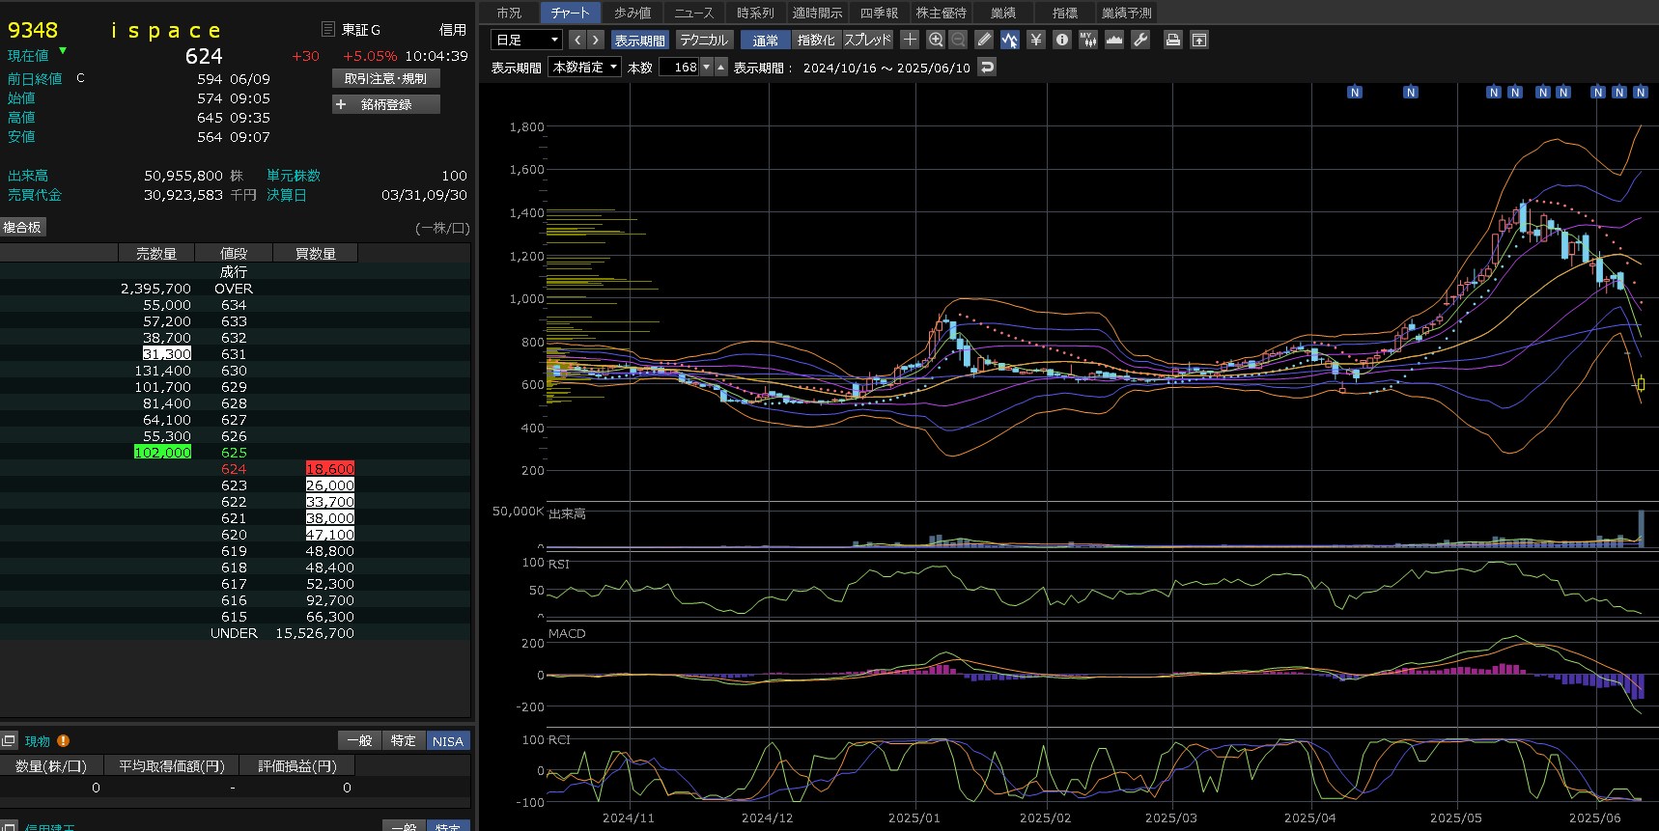Screen dimensions: 1659x831
Task: Open the 適時開示 tab
Action: (817, 13)
